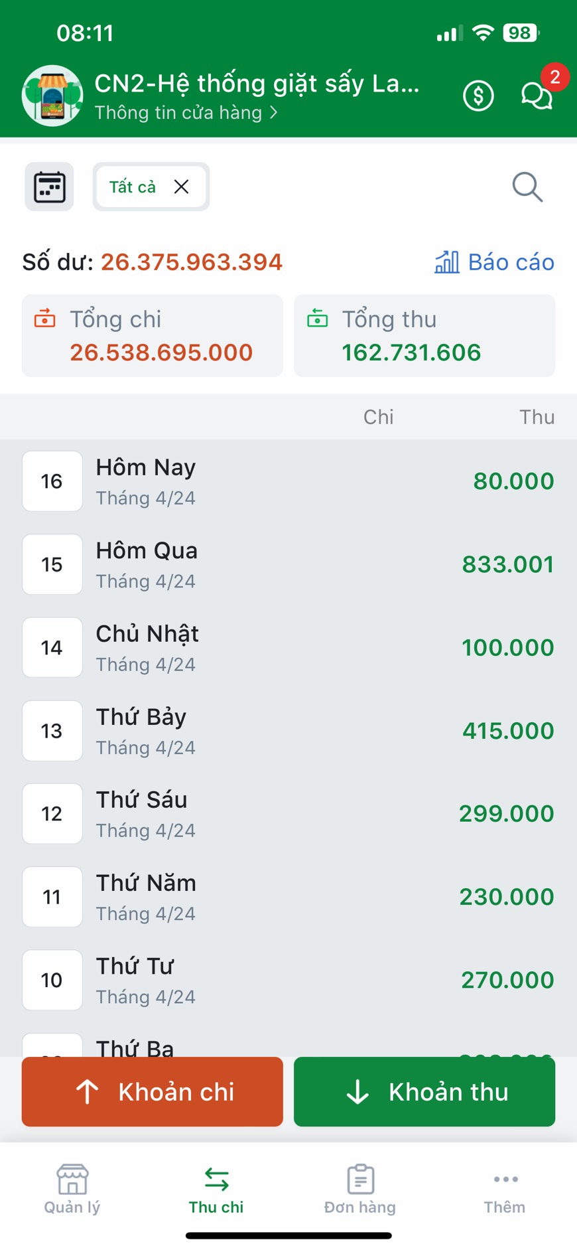Open the 'Hôm Nay' day 16 entry
Viewport: 577px width, 1250px height.
pos(288,481)
